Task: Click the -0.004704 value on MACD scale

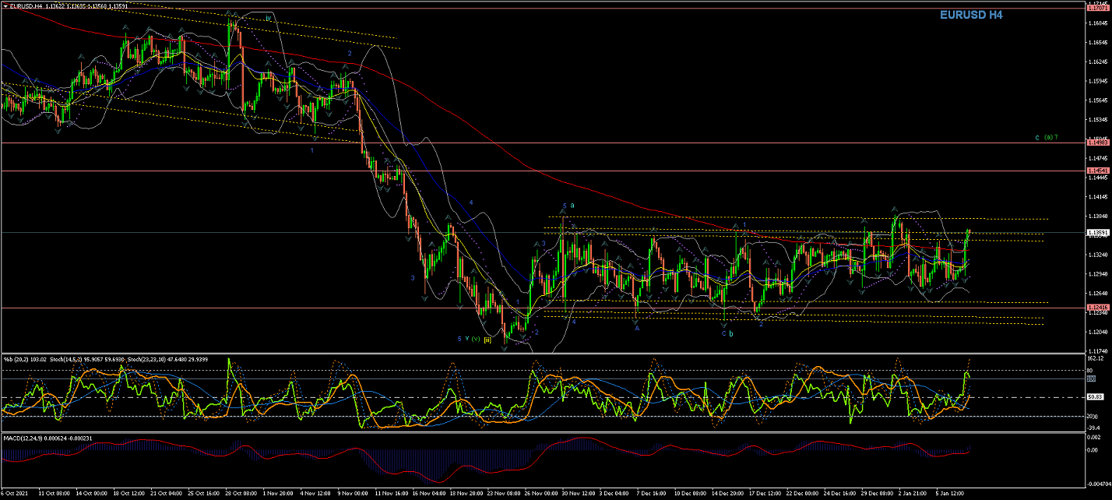Action: pos(1099,484)
